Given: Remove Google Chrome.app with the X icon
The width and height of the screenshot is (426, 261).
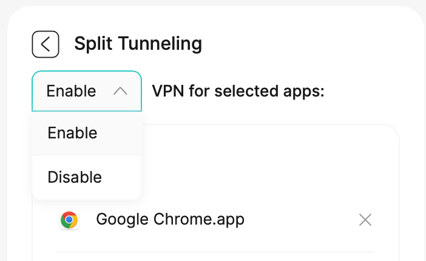Looking at the screenshot, I should pyautogui.click(x=365, y=220).
